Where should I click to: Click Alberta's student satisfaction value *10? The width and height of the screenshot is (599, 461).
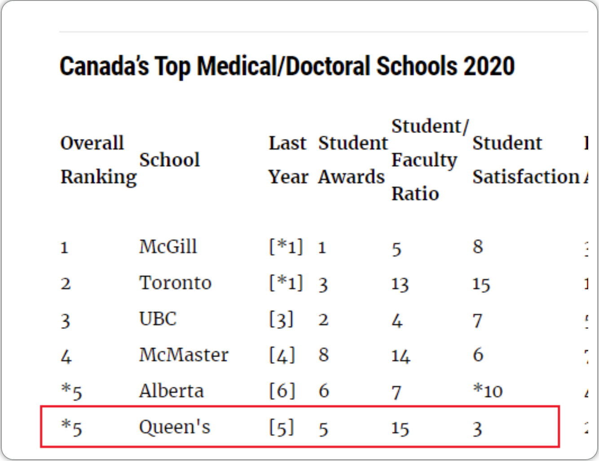pos(488,391)
